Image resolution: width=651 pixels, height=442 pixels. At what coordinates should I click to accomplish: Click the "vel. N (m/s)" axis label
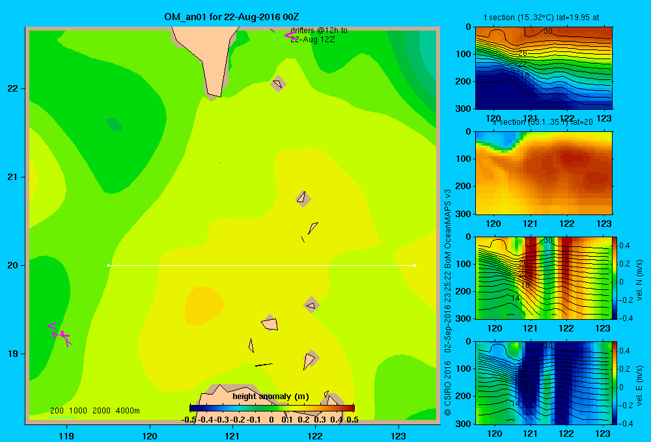(640, 280)
